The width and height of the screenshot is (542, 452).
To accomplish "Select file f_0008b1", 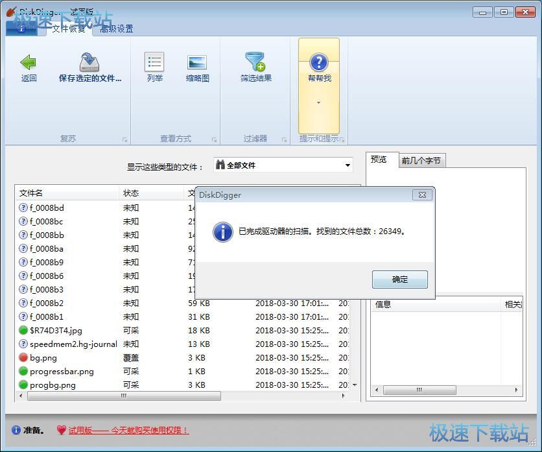I will click(47, 316).
